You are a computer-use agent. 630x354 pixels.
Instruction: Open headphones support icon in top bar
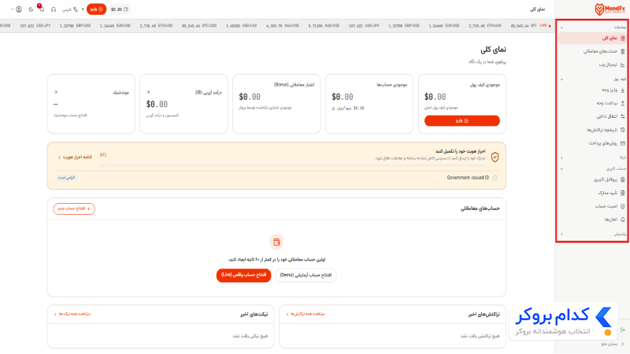click(x=53, y=9)
